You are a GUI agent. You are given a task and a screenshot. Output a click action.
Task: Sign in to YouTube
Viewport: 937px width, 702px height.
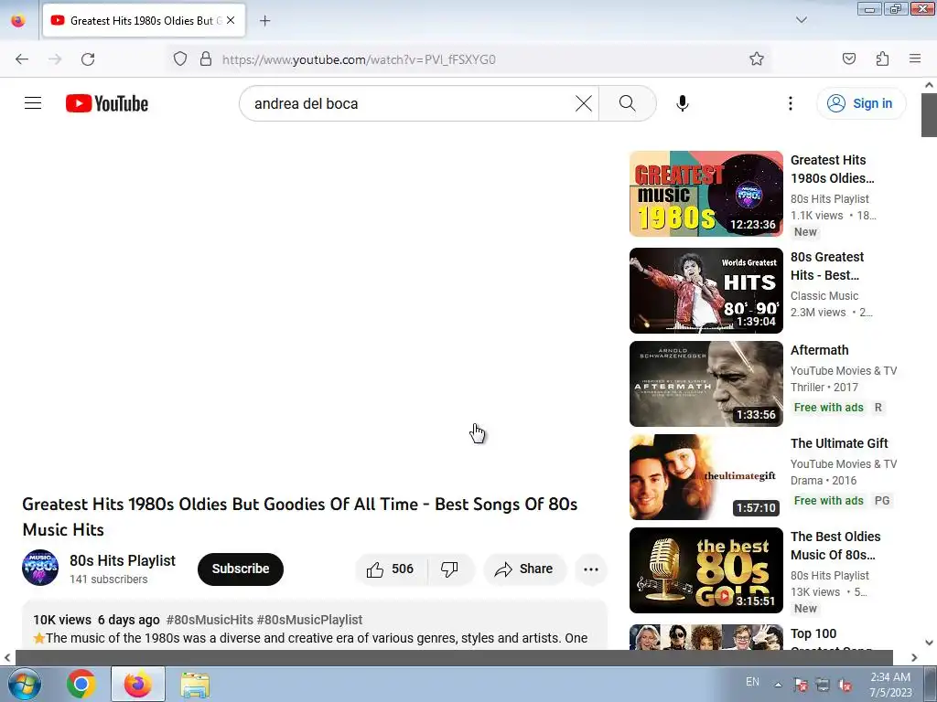pos(860,103)
